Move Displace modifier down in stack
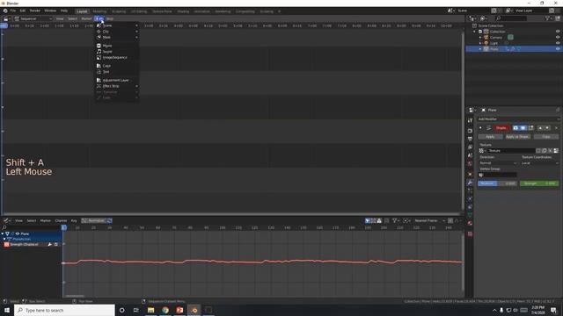 coord(547,128)
